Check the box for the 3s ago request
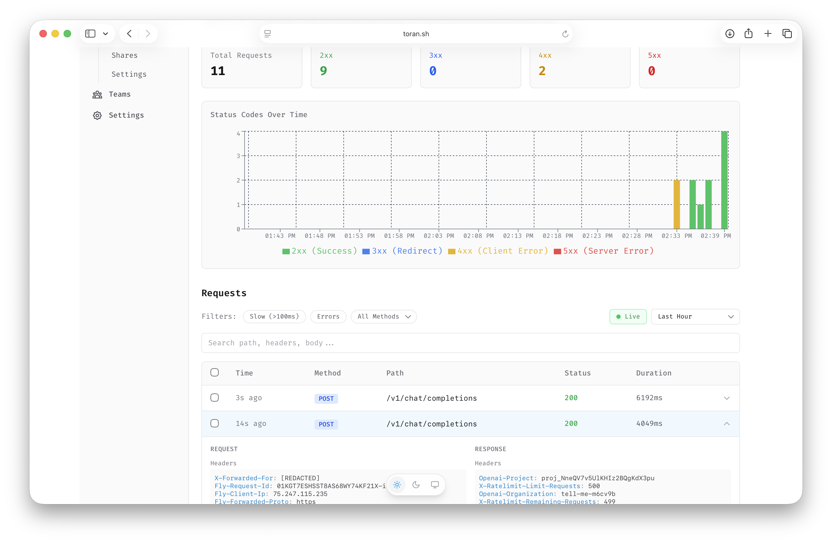The image size is (832, 543). click(215, 398)
